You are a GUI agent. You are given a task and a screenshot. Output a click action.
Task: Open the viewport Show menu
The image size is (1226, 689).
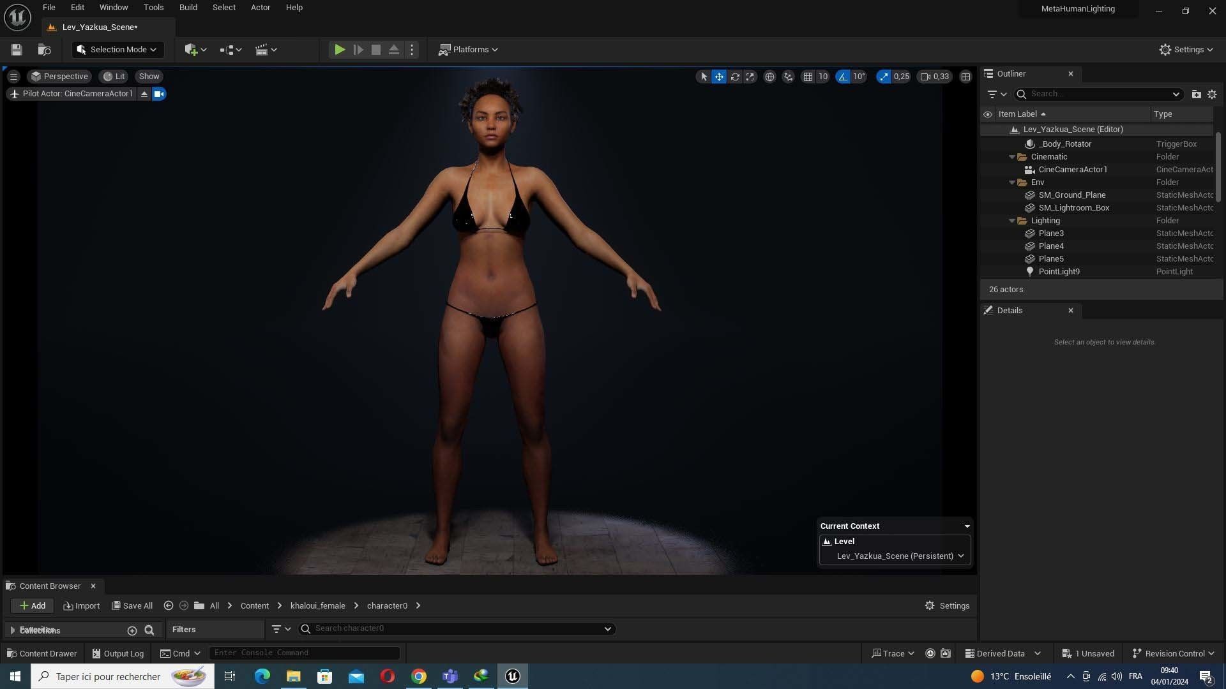tap(149, 77)
